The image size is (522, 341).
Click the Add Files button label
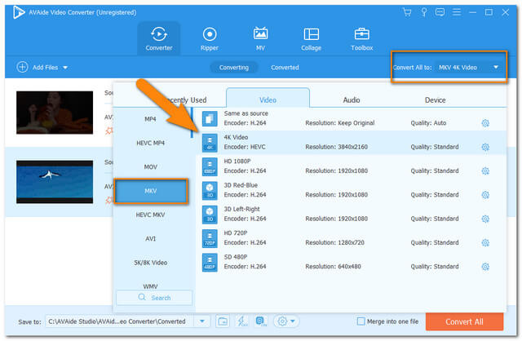(x=46, y=68)
